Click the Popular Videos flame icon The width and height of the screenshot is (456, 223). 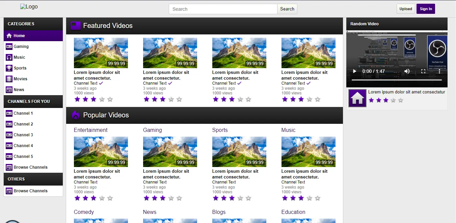click(76, 115)
